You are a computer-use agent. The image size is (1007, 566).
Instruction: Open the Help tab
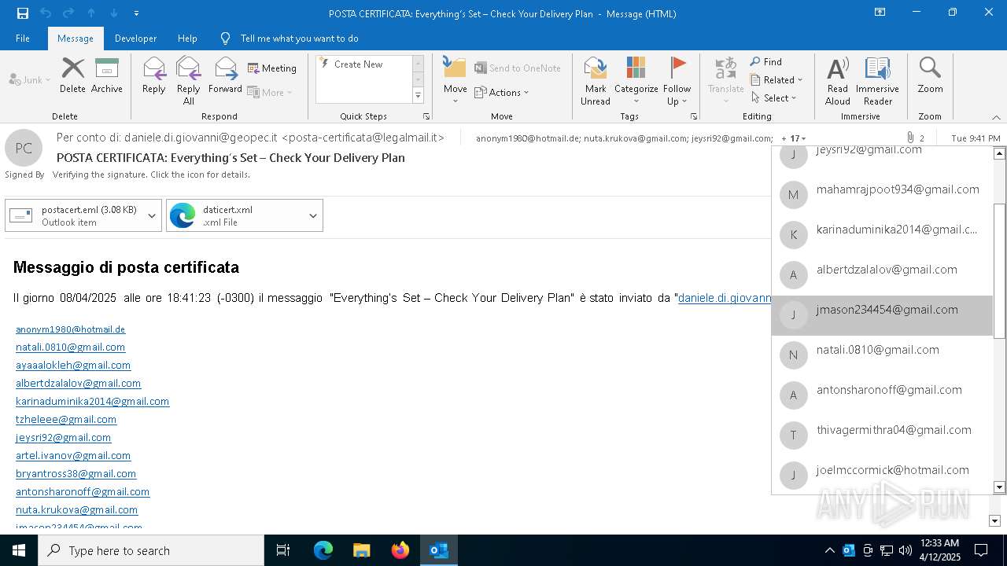pyautogui.click(x=187, y=39)
